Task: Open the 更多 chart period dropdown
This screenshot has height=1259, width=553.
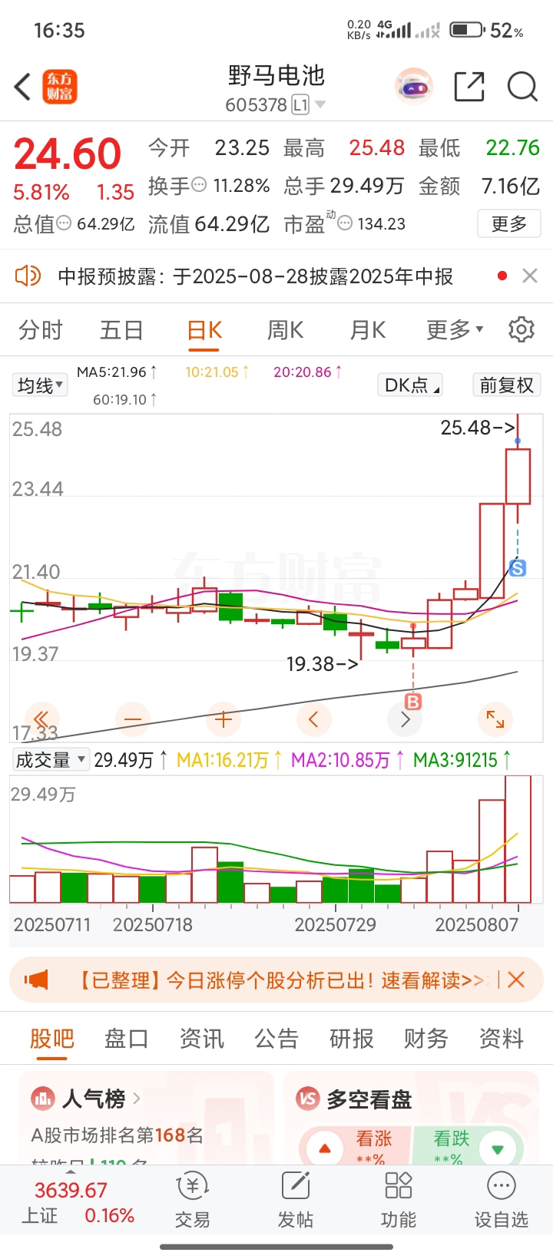Action: click(x=455, y=329)
